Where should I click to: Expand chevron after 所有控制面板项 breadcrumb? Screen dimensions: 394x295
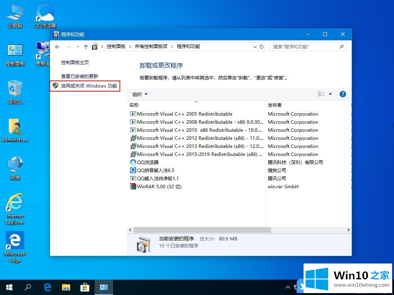[172, 46]
